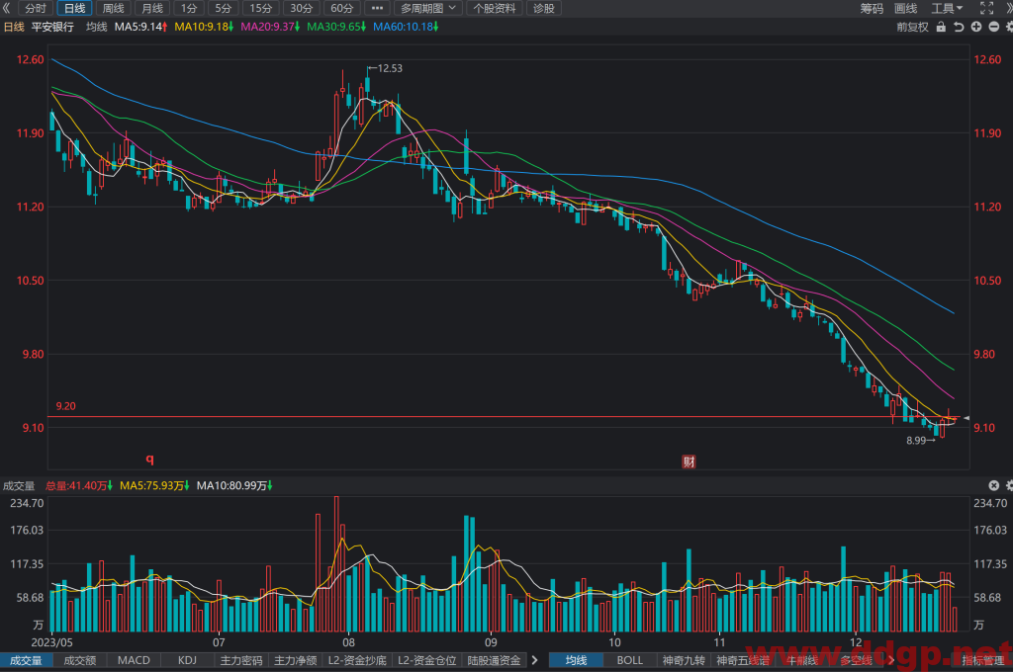Image resolution: width=1013 pixels, height=672 pixels.
Task: Click the volume MA5:75.93万 label
Action: tap(153, 485)
